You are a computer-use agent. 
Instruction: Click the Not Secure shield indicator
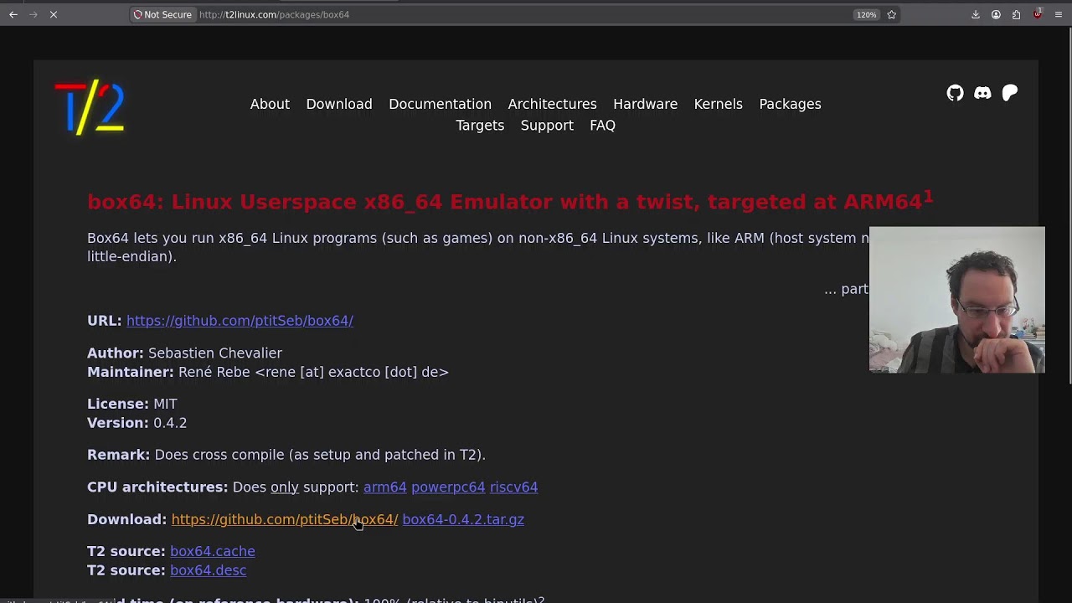pyautogui.click(x=162, y=14)
